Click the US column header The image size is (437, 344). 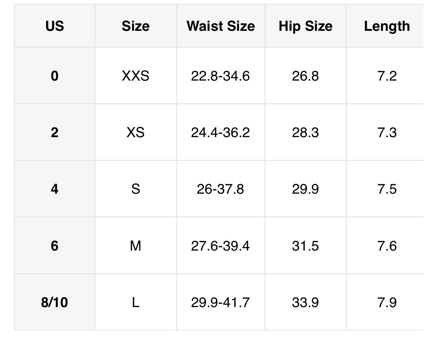pos(55,26)
